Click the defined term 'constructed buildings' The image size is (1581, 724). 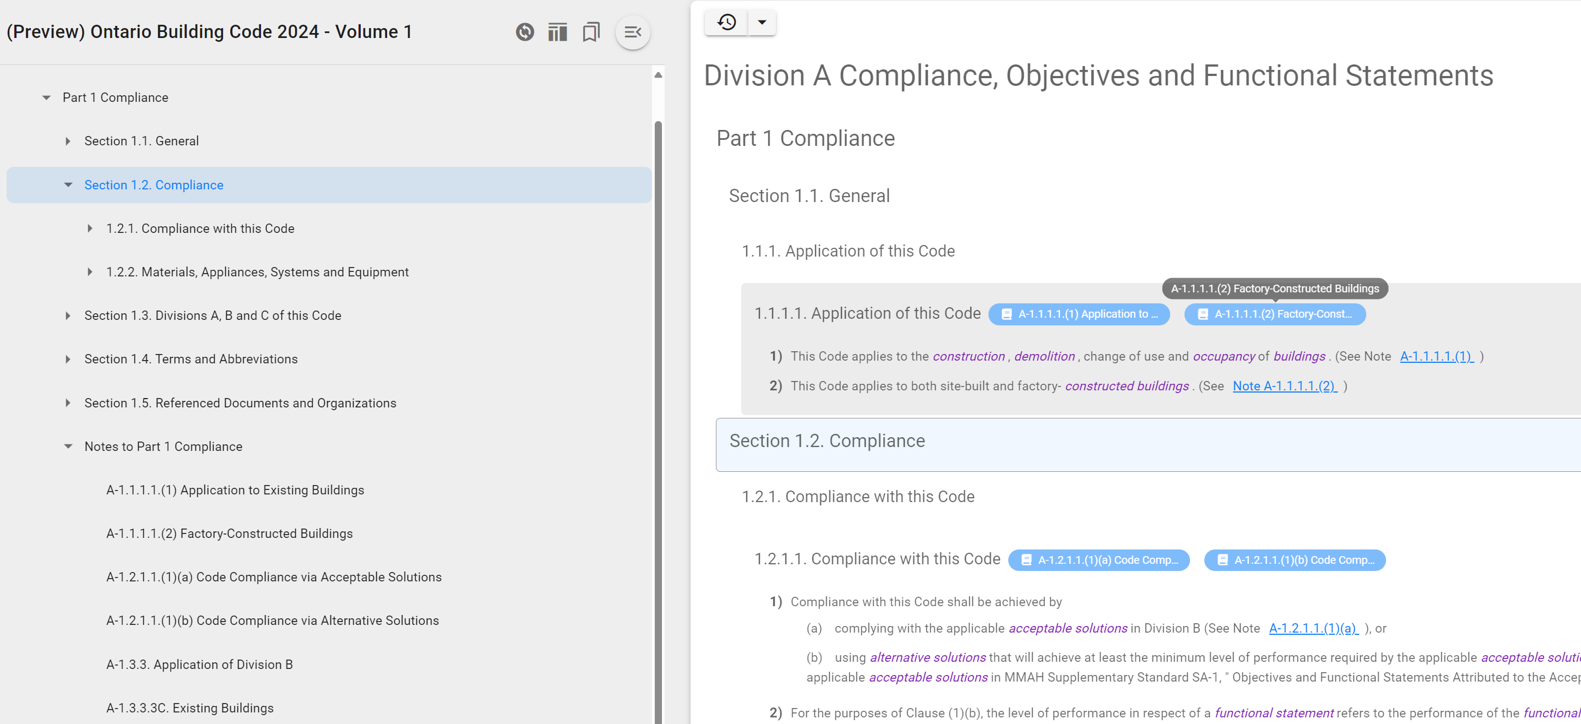point(1127,386)
